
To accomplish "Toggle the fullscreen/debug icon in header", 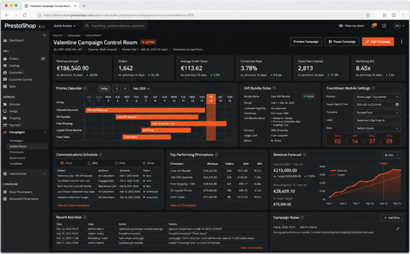I will pyautogui.click(x=384, y=26).
